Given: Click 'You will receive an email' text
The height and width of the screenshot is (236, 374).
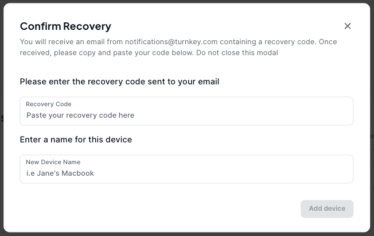Looking at the screenshot, I should pyautogui.click(x=63, y=42).
